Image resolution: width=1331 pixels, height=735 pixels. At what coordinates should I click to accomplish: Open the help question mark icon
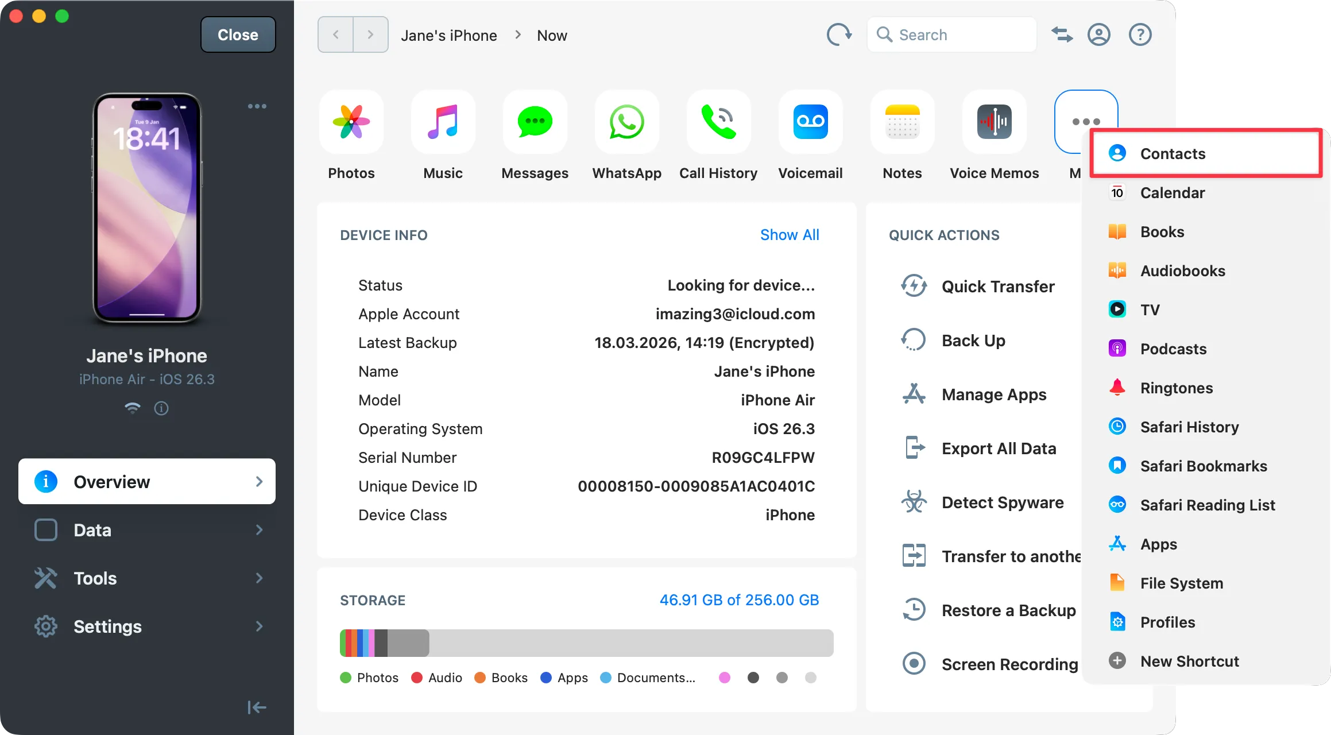pyautogui.click(x=1140, y=34)
